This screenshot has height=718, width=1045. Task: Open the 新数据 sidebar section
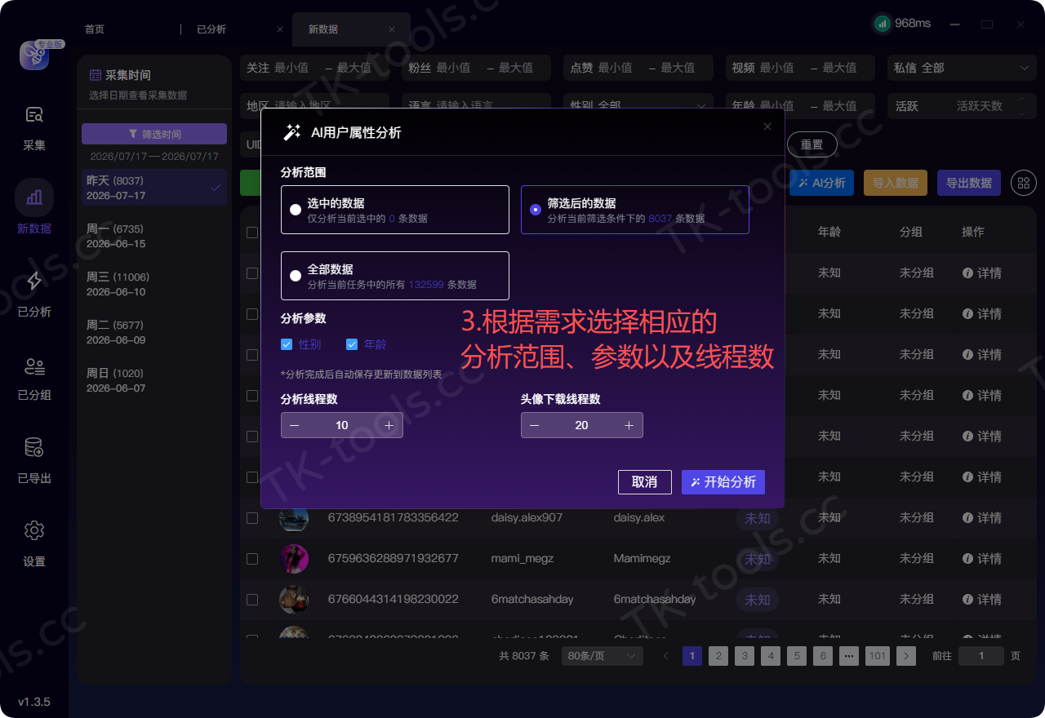click(34, 208)
